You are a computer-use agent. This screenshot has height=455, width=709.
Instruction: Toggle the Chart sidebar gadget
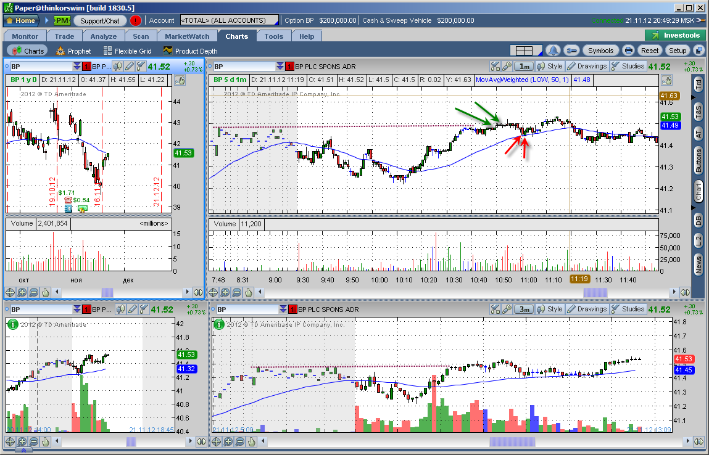699,192
